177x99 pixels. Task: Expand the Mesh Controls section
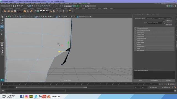pos(154,32)
